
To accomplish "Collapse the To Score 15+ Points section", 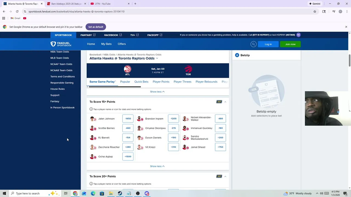I will (x=225, y=102).
